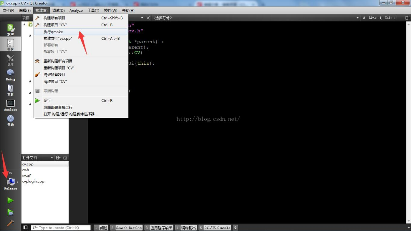Open the 4 编译输出 pane
The width and height of the screenshot is (411, 231).
(186, 228)
